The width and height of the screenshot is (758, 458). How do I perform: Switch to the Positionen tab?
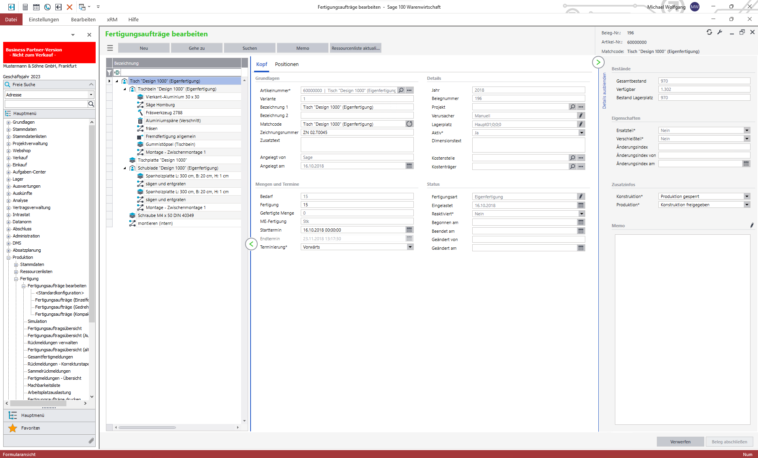[287, 64]
